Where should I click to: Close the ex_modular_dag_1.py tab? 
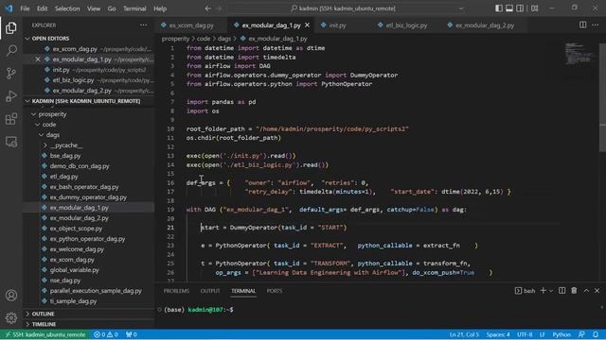(307, 25)
